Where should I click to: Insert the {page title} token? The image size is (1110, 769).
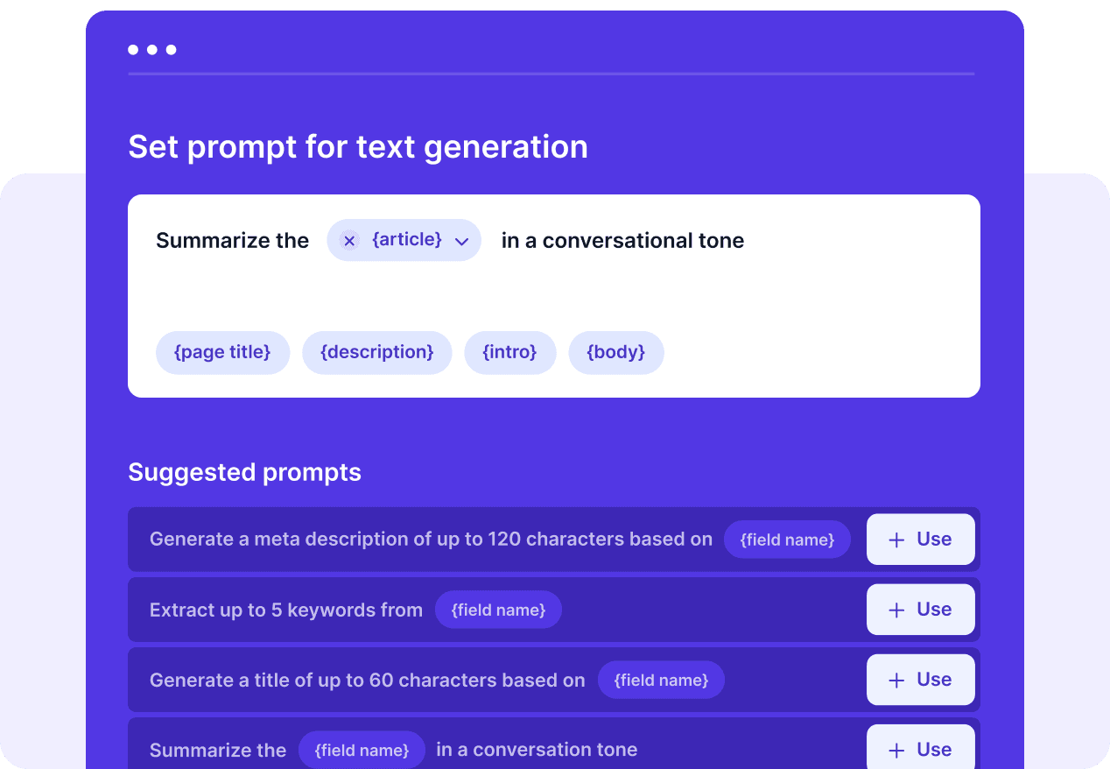pyautogui.click(x=222, y=352)
